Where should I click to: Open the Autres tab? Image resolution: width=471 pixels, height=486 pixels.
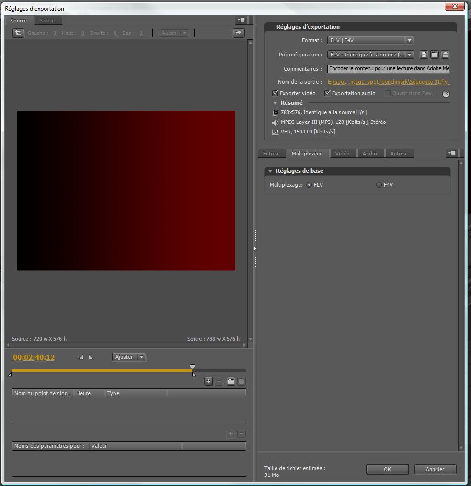[x=398, y=154]
